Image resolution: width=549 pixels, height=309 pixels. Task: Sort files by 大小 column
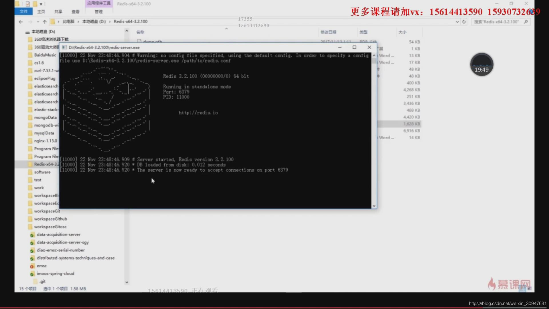[402, 32]
